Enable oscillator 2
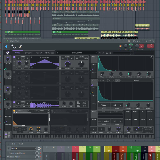This screenshot has width=160, height=160. 14,72
